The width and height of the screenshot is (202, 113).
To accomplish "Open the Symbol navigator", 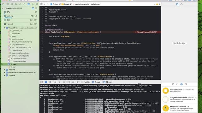I will coord(12,4).
